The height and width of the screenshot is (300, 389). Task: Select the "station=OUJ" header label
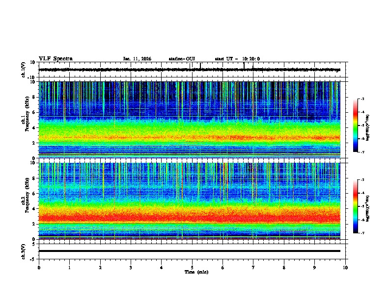pyautogui.click(x=182, y=59)
